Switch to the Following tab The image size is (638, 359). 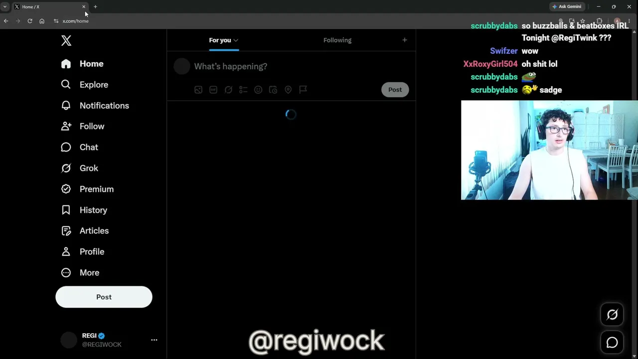[337, 40]
